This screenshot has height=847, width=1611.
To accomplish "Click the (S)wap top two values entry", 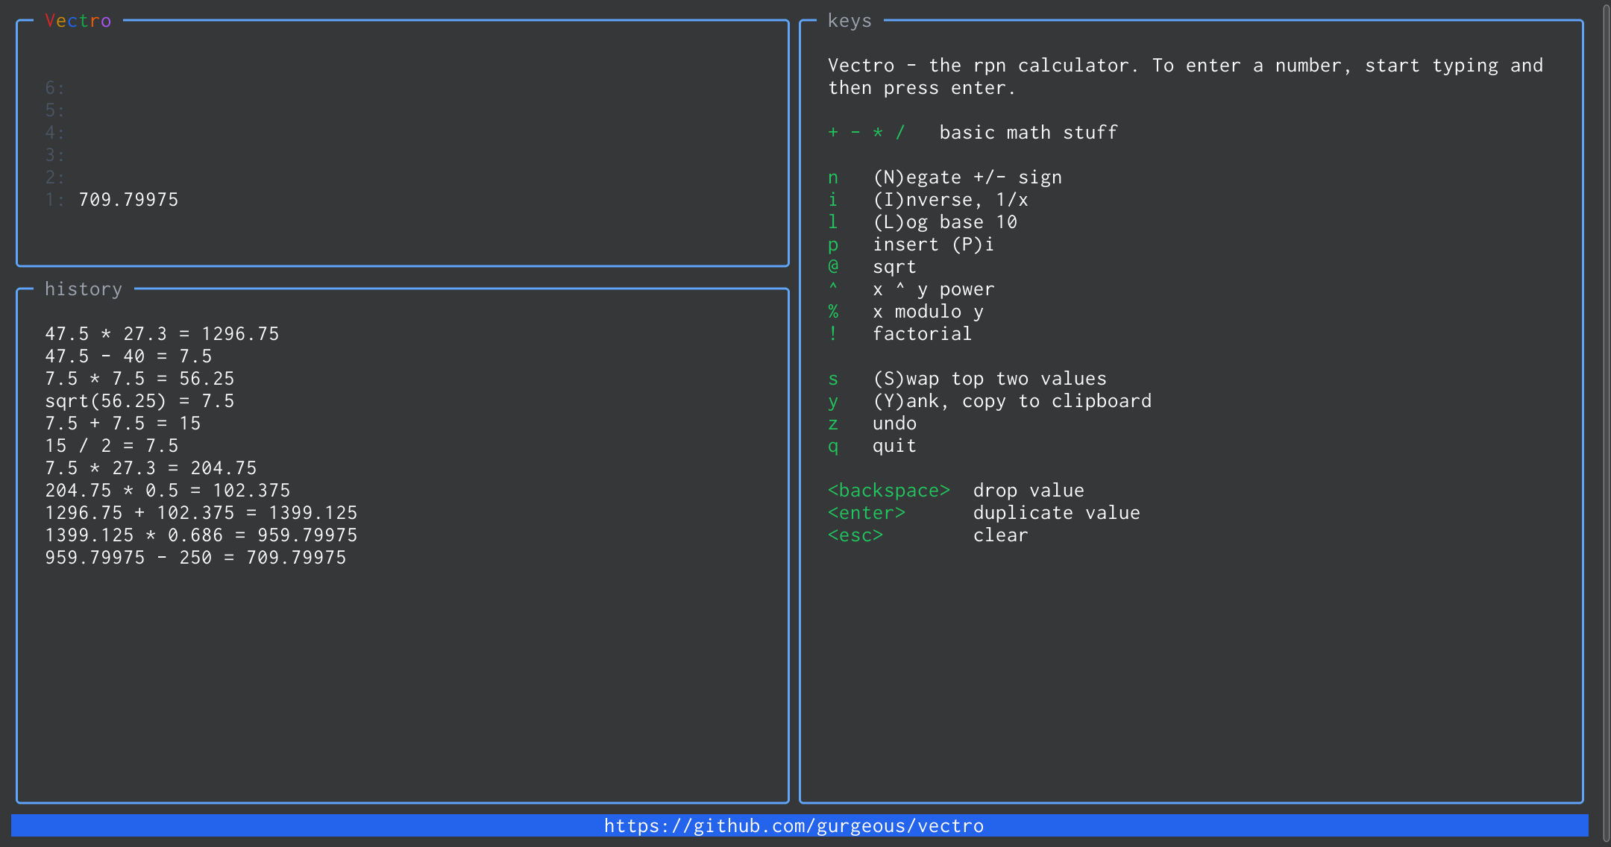I will (x=990, y=379).
